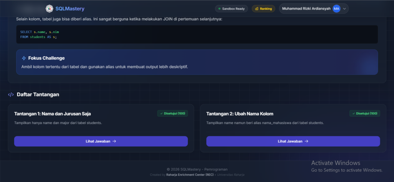The width and height of the screenshot is (394, 182).
Task: Select the Tantangan 1: Nama dan Jurusan Saja heading
Action: pyautogui.click(x=53, y=114)
